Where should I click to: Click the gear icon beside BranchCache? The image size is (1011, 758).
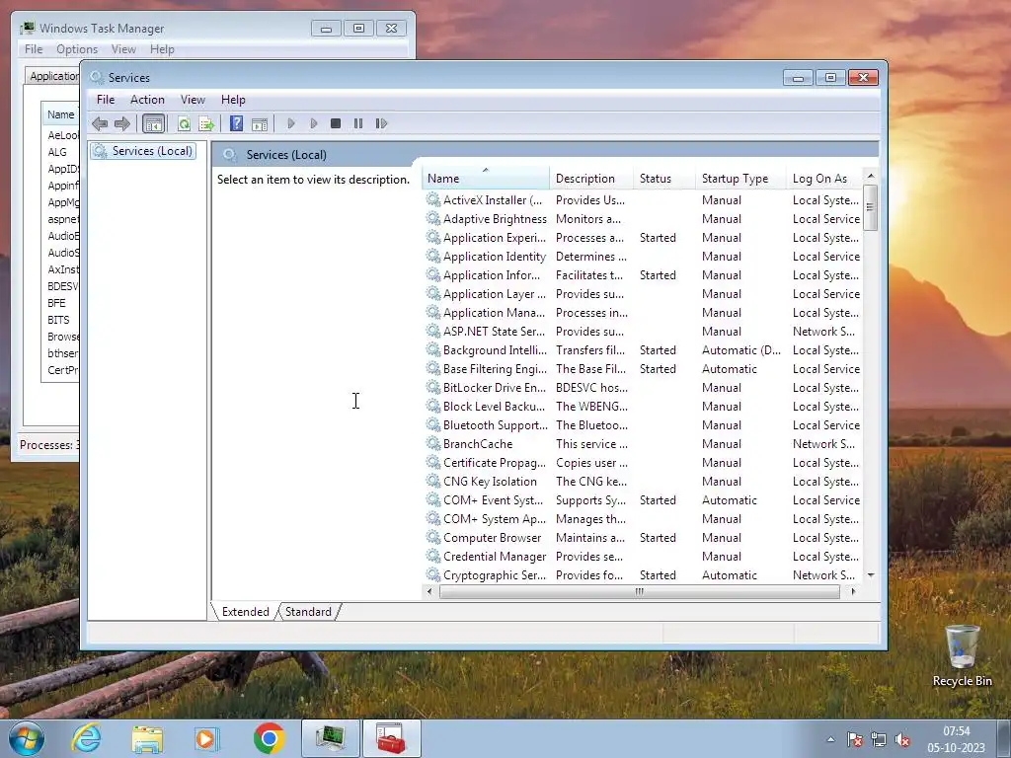point(433,443)
